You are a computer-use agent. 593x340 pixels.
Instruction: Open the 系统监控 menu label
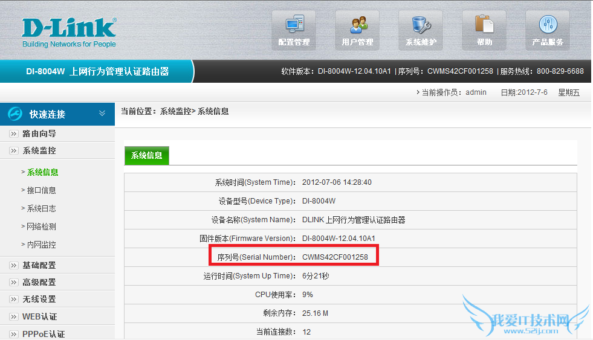(39, 151)
